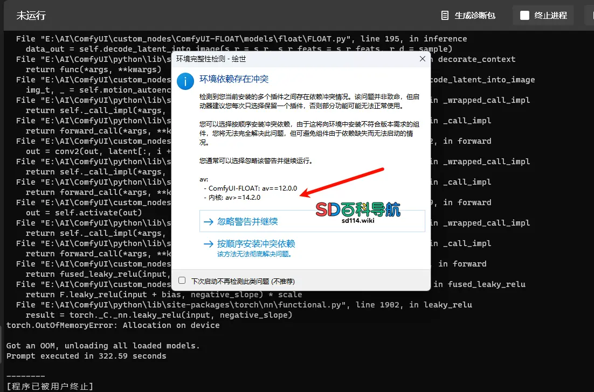The width and height of the screenshot is (594, 392).
Task: Click the 'av:' label in dialog
Action: (x=204, y=179)
